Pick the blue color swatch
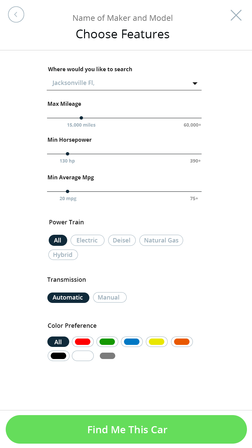 (132, 342)
